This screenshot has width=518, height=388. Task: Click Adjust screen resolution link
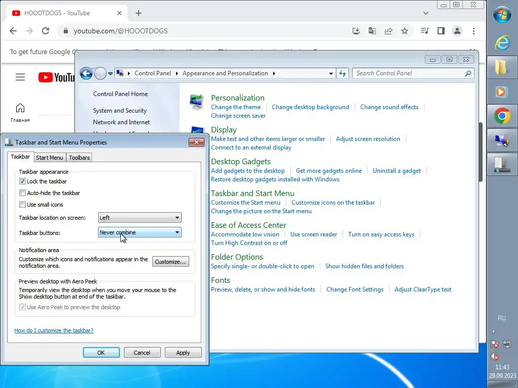pos(368,139)
